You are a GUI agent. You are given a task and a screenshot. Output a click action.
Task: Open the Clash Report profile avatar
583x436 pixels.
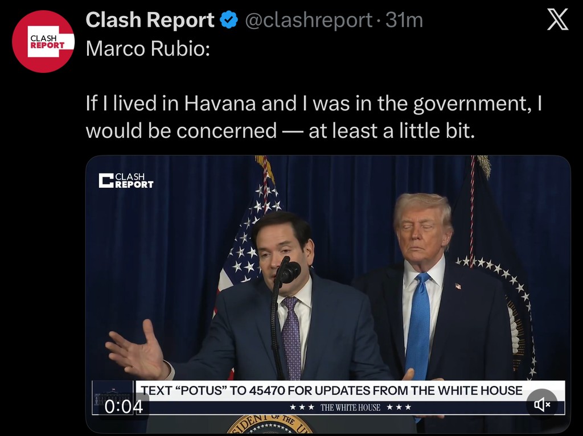coord(43,42)
